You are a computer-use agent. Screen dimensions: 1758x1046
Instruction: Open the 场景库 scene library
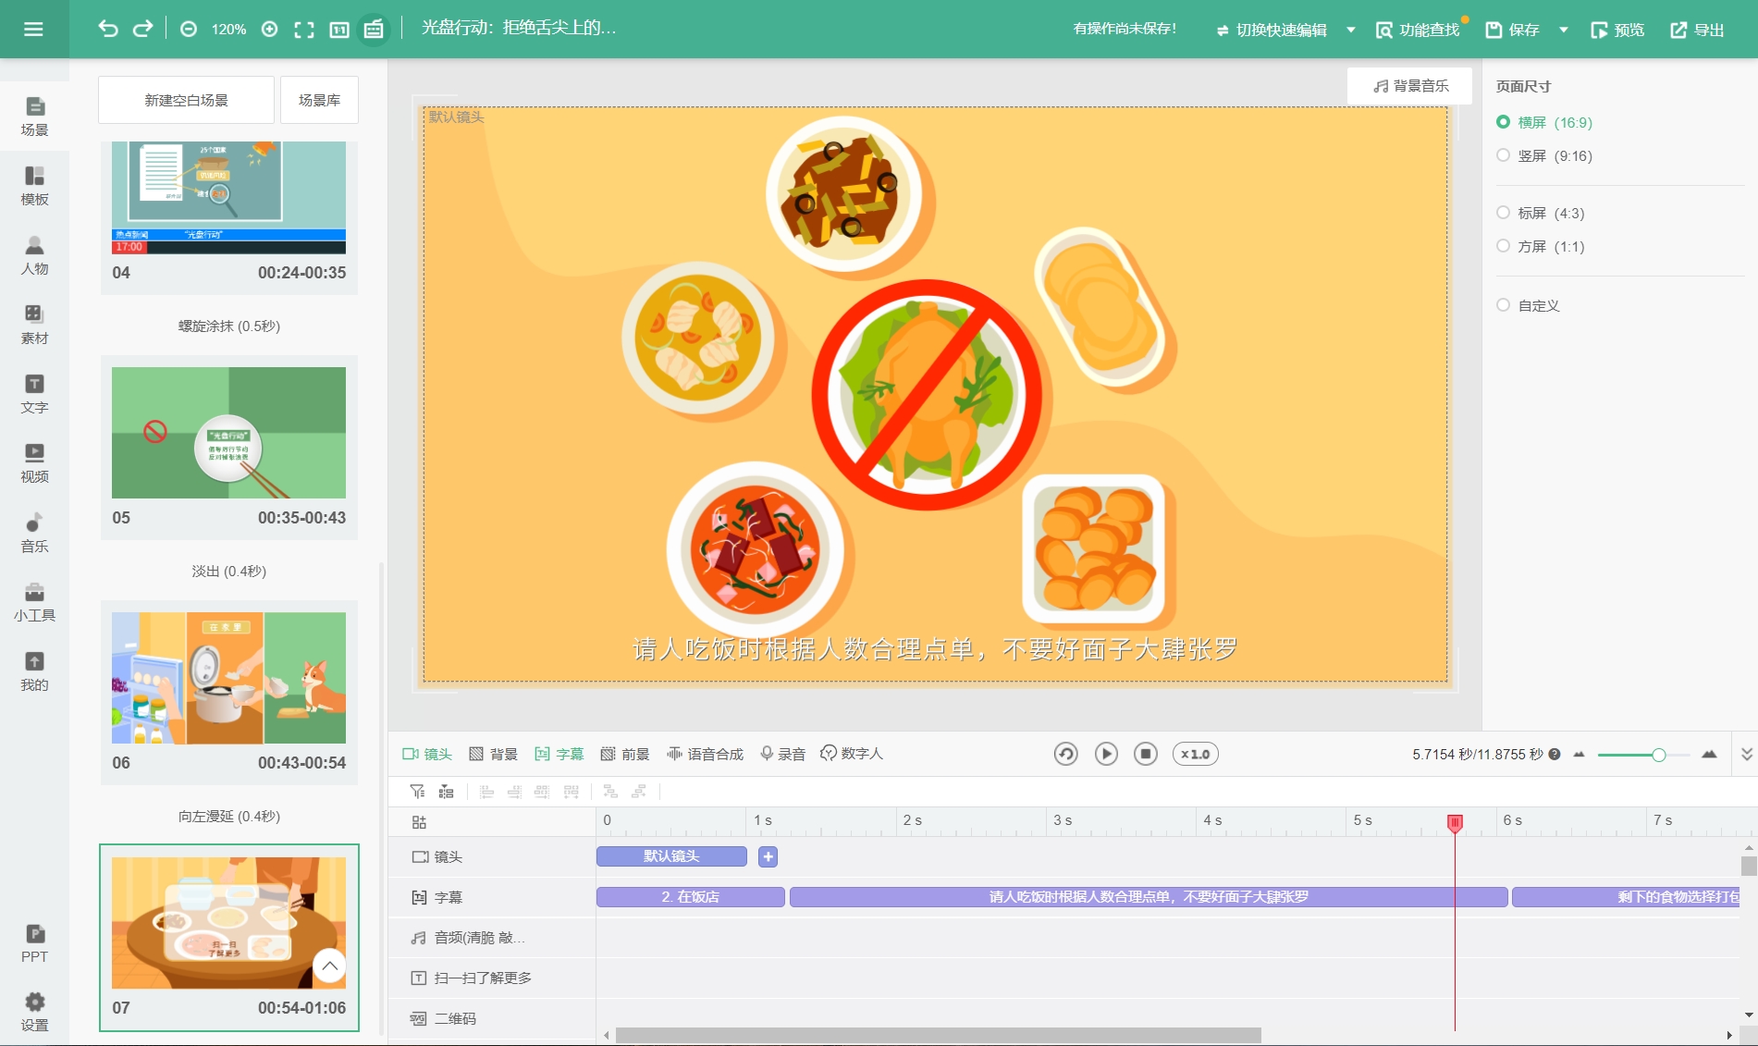[x=319, y=100]
